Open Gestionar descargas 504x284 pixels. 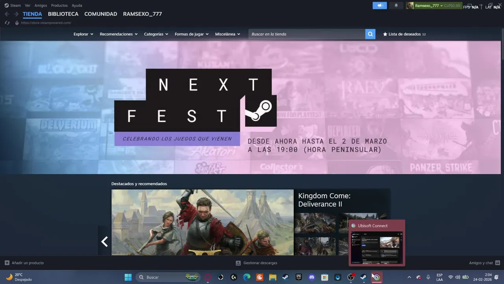pos(256,263)
